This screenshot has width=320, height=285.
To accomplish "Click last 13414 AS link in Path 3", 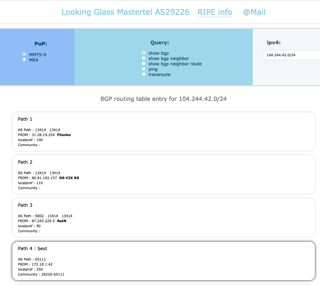I will (67, 216).
